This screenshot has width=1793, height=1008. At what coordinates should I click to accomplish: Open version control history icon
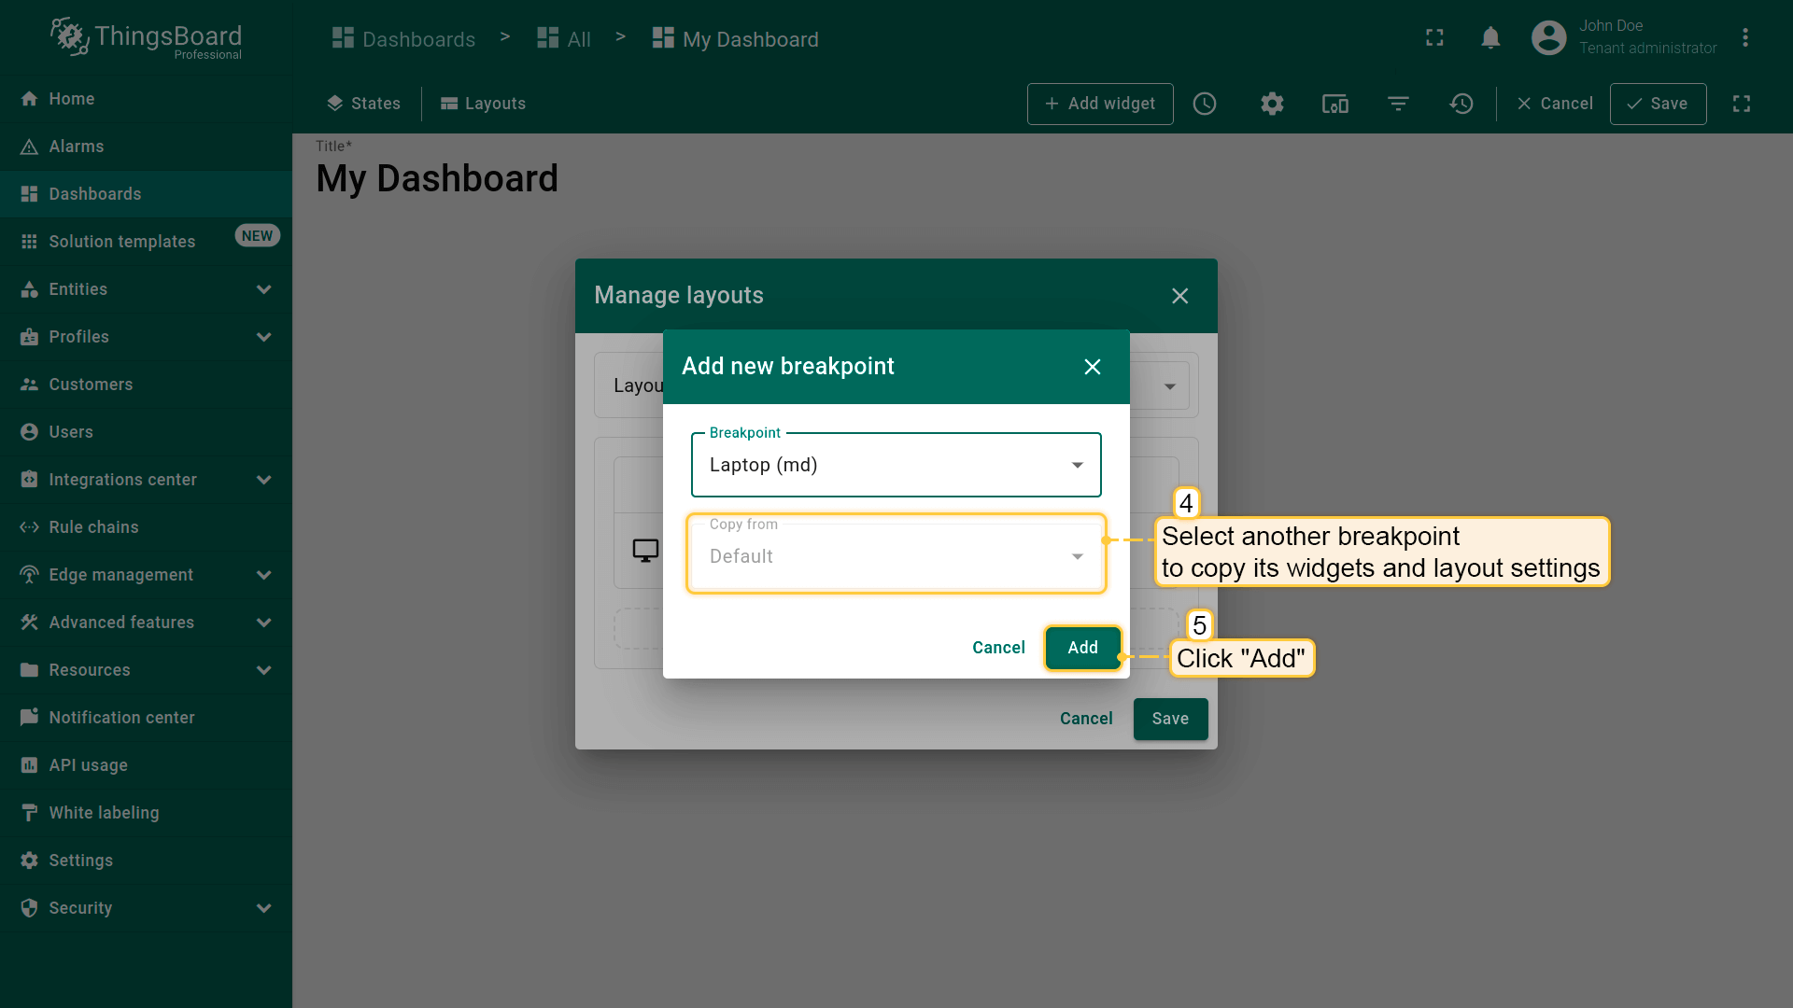(1461, 104)
